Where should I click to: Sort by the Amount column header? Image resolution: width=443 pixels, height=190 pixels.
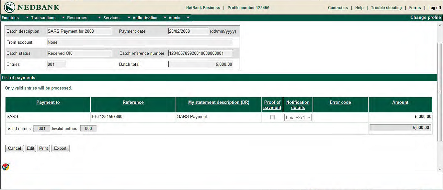400,102
